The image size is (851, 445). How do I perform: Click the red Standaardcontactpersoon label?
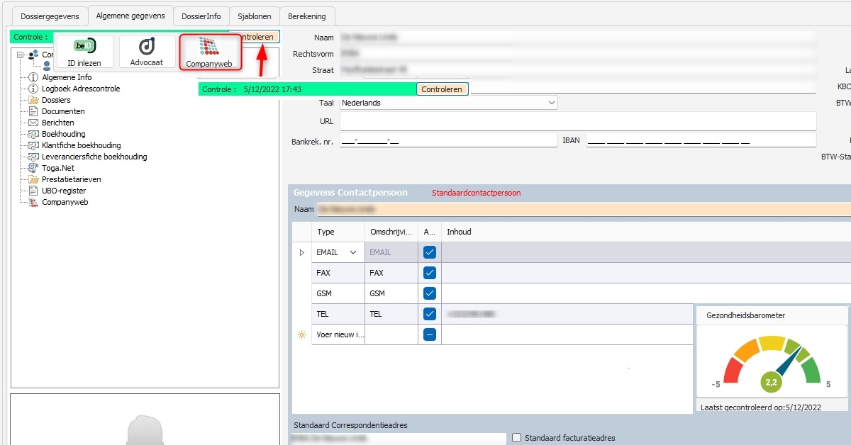coord(476,193)
